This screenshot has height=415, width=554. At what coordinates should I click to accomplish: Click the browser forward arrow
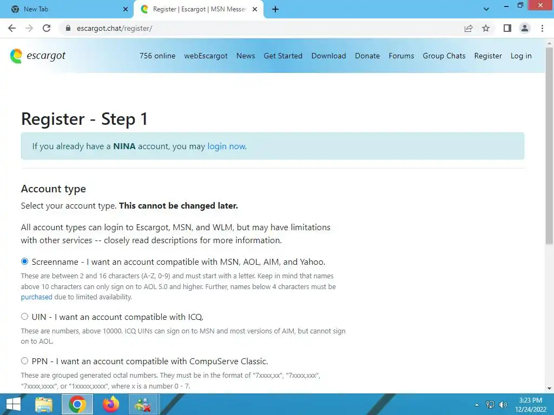(x=29, y=28)
